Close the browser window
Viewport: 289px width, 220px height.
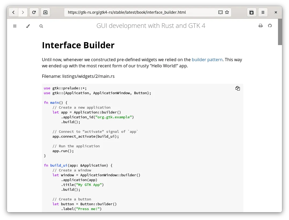pos(276,12)
